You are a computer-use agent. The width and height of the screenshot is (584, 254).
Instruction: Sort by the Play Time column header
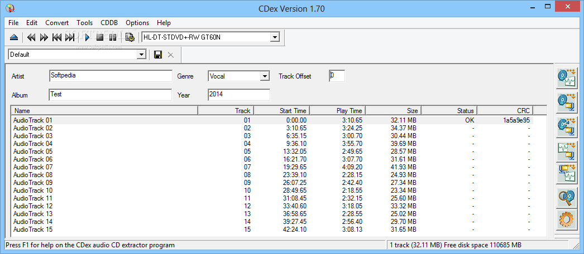point(337,111)
